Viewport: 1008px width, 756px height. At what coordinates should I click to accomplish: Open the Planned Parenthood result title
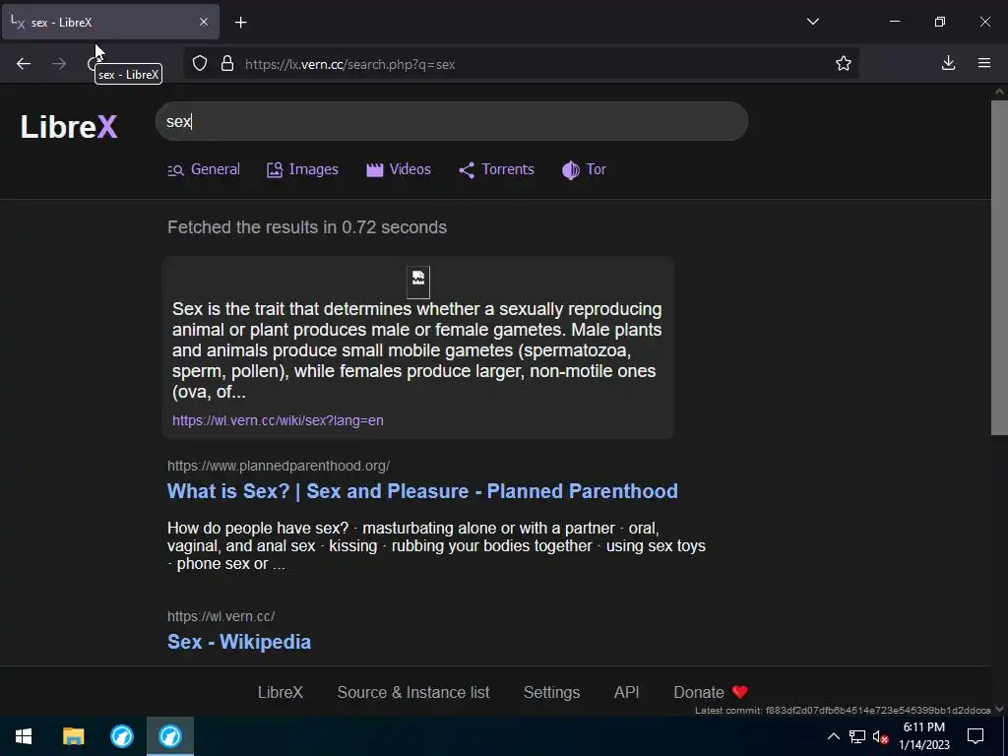click(422, 491)
